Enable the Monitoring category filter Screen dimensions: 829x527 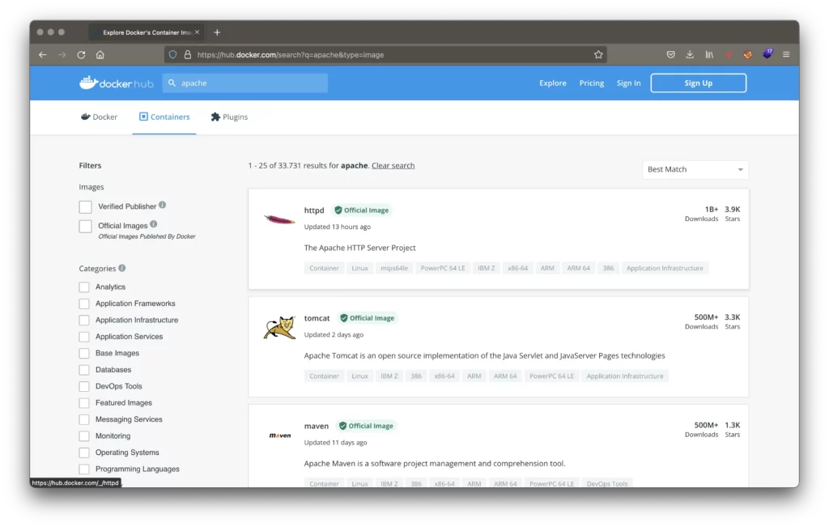click(84, 436)
